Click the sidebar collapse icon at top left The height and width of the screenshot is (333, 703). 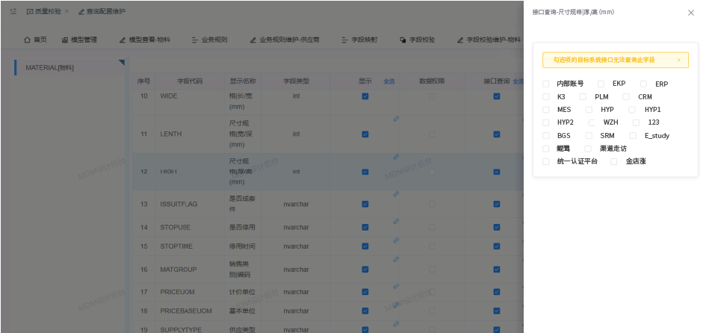(x=13, y=12)
